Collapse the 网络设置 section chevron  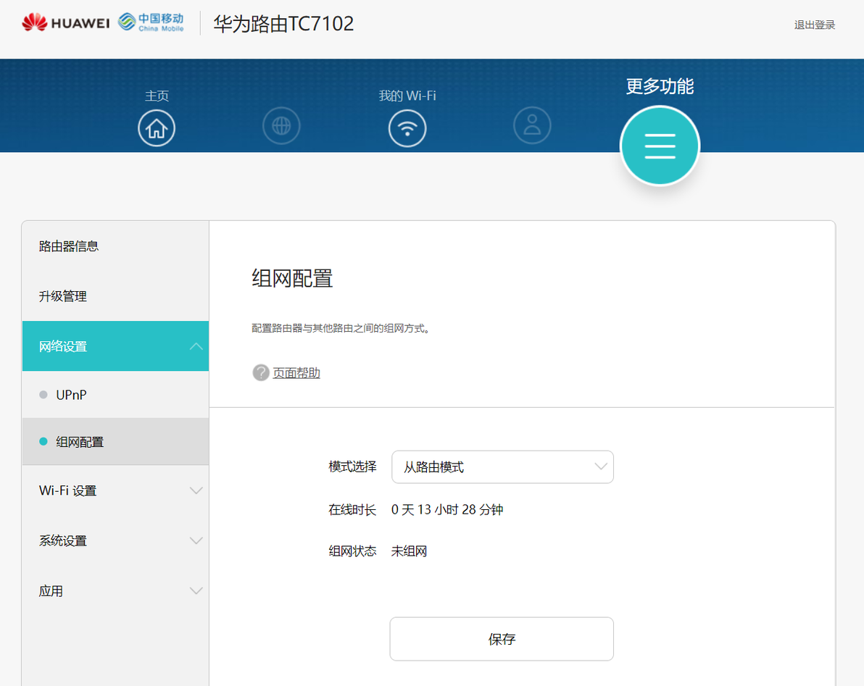(196, 346)
